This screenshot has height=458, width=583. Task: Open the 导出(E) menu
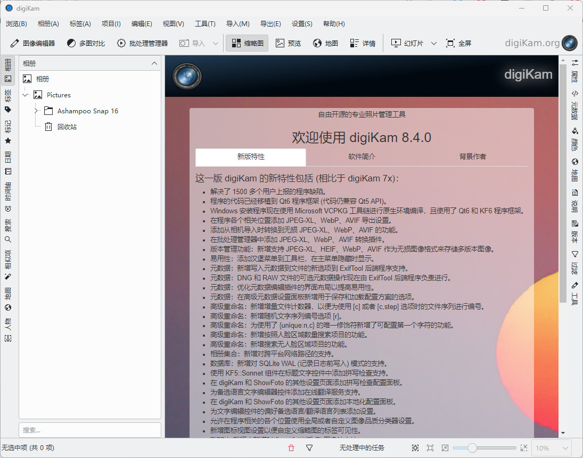tap(270, 24)
